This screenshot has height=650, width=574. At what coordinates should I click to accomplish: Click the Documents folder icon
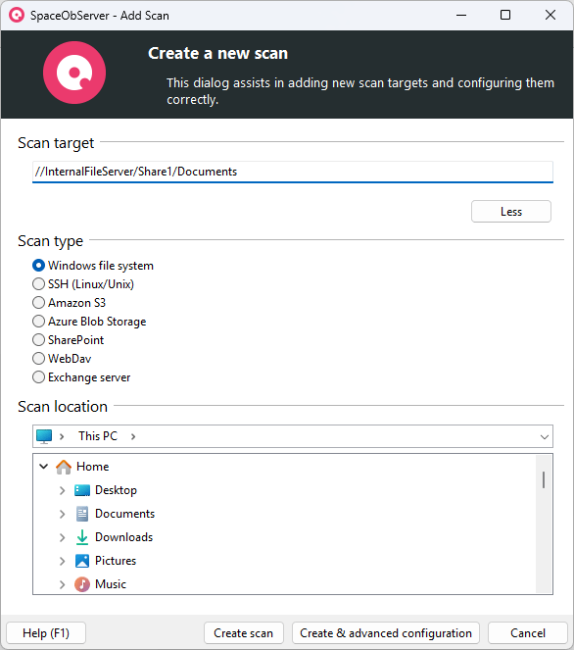click(x=82, y=514)
